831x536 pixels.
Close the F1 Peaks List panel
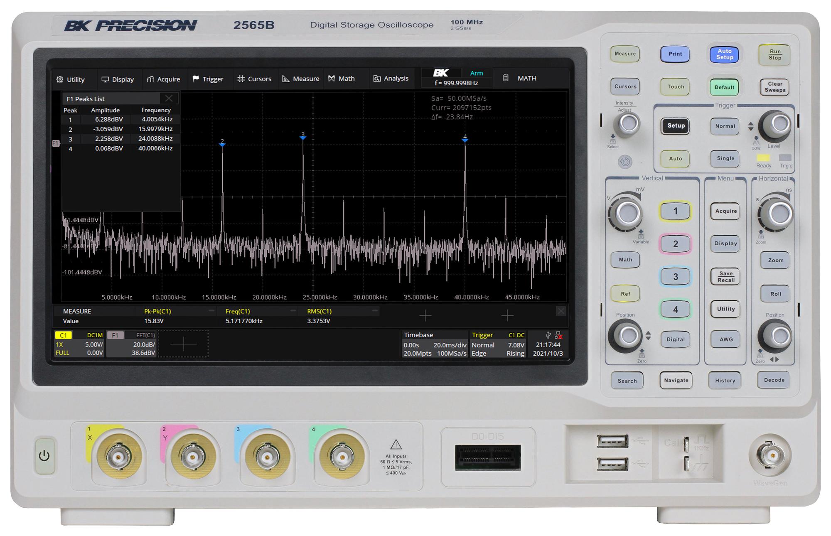click(169, 98)
